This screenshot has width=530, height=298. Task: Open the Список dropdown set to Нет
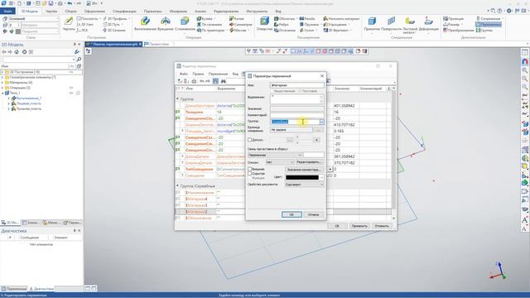click(280, 162)
